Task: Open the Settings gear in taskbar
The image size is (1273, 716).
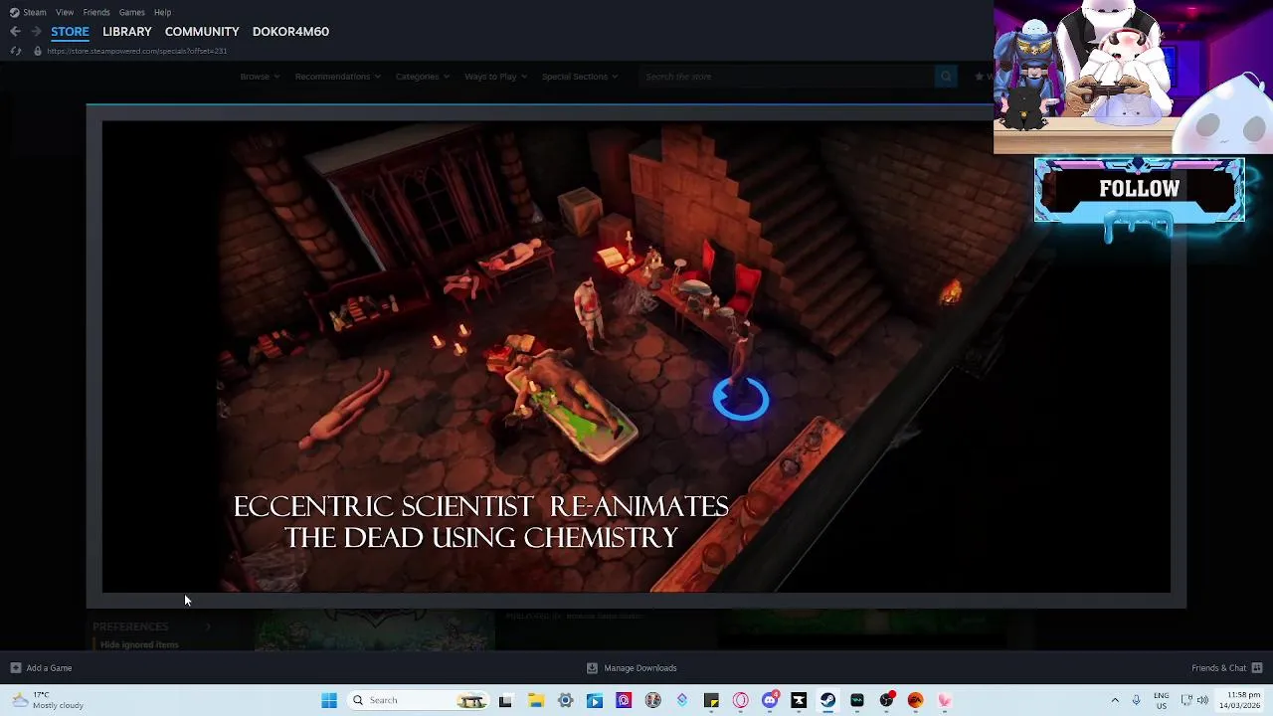Action: [565, 700]
